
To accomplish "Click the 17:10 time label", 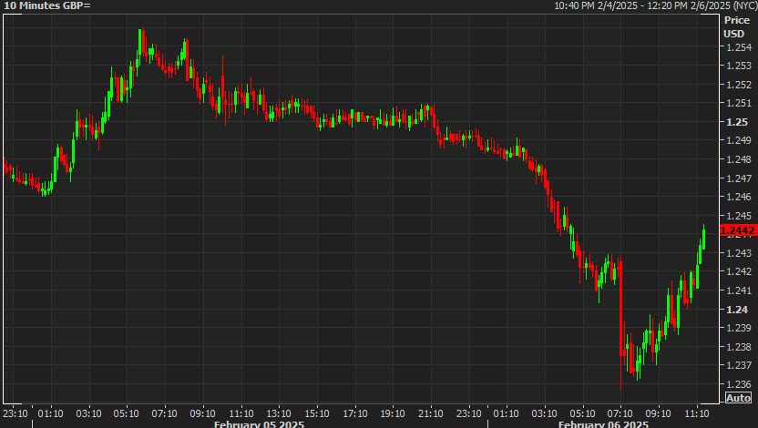I will point(355,413).
